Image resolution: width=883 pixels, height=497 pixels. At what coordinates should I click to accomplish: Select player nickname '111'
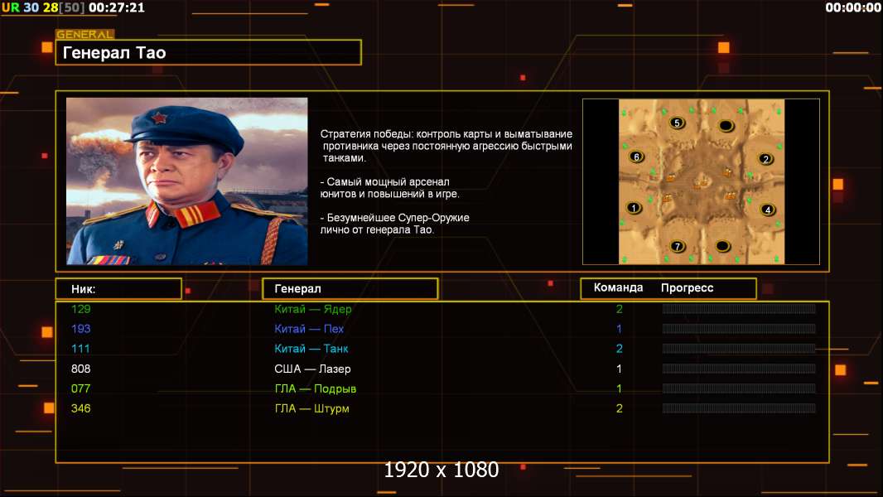80,349
